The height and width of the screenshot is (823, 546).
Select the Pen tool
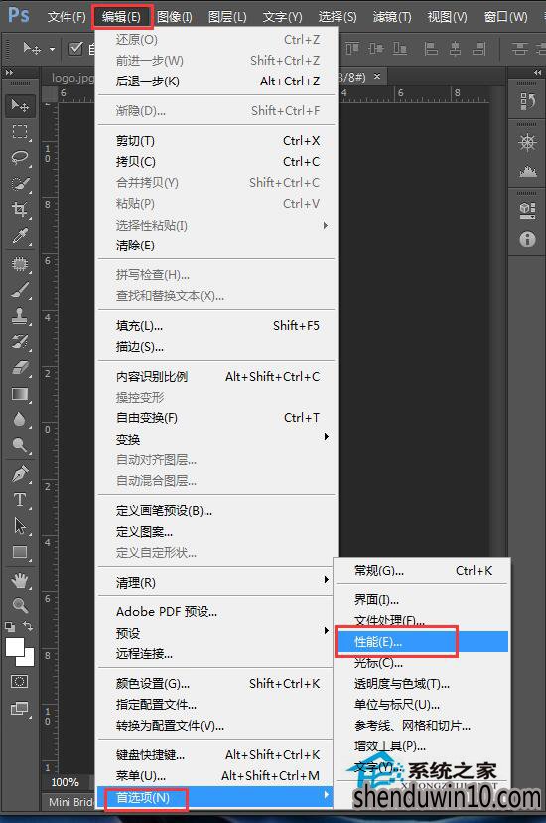click(x=20, y=474)
